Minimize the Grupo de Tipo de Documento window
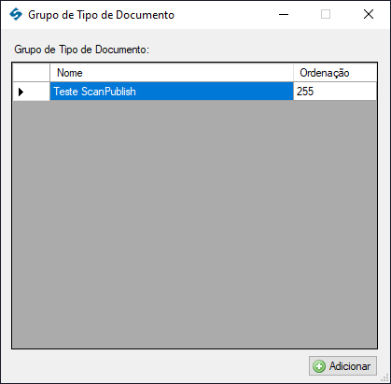 coord(284,14)
